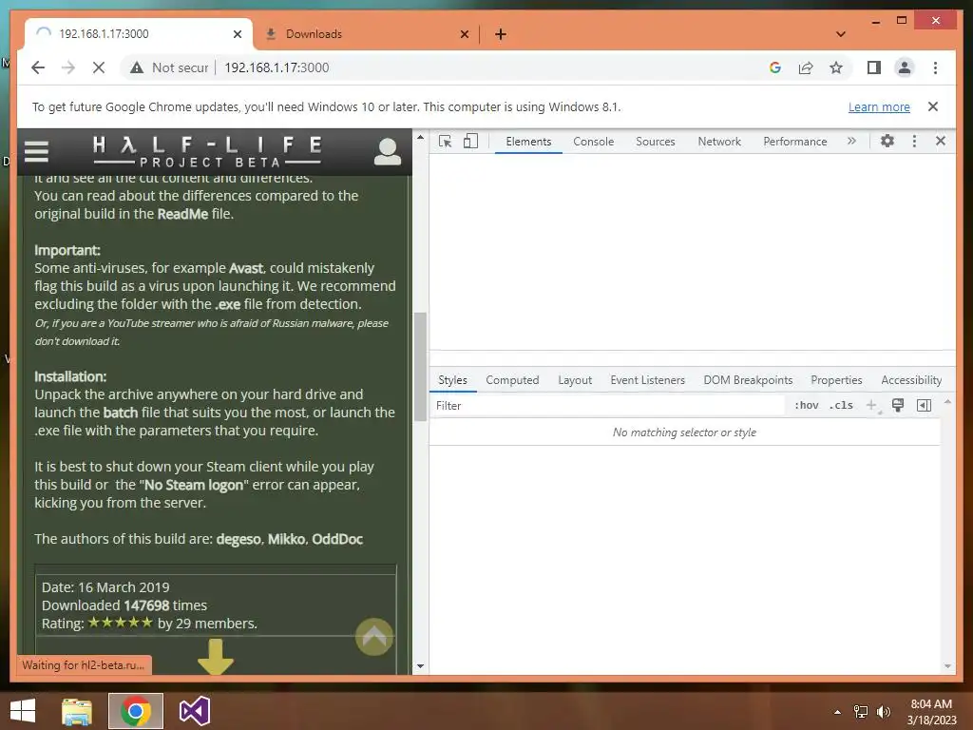Click the user profile icon on the website header

388,151
